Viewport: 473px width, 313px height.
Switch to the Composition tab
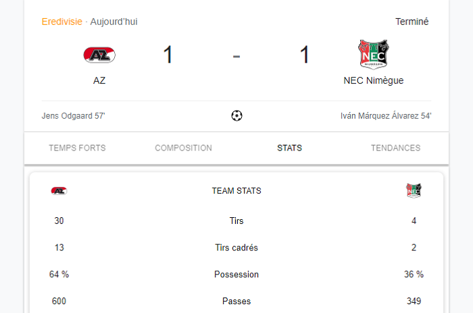coord(183,148)
